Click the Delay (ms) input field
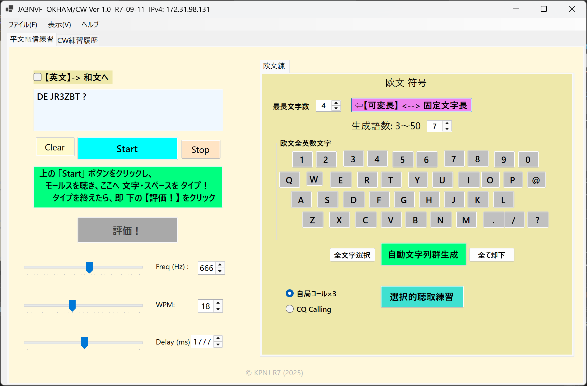The height and width of the screenshot is (386, 587). point(202,342)
